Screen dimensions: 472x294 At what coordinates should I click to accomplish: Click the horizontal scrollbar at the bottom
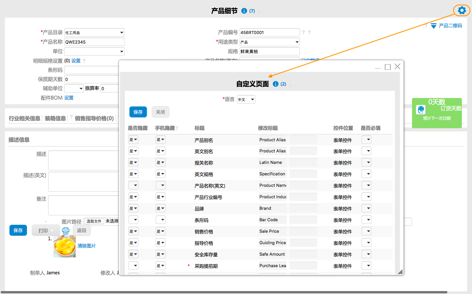[x=224, y=292]
